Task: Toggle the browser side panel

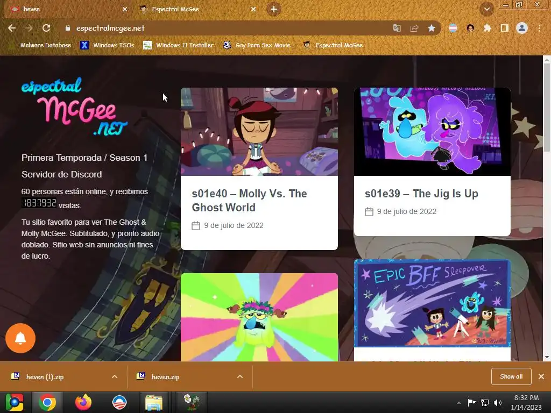Action: click(505, 28)
